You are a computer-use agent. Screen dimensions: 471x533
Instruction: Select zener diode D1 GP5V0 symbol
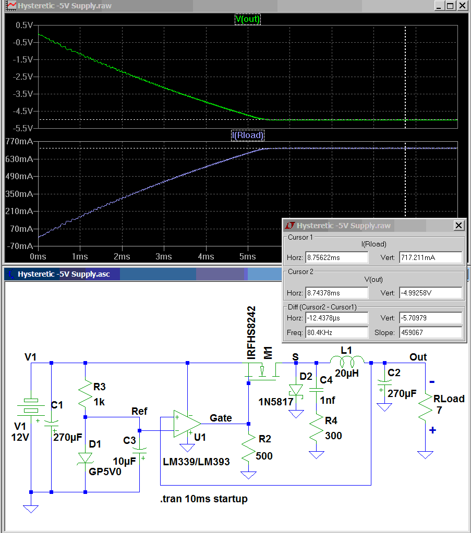point(86,458)
